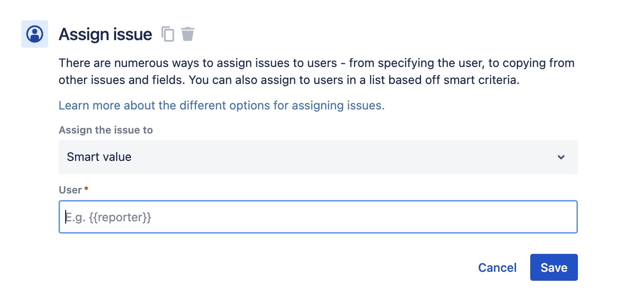Click the blue circular user silhouette icon
The width and height of the screenshot is (644, 302).
pos(34,34)
